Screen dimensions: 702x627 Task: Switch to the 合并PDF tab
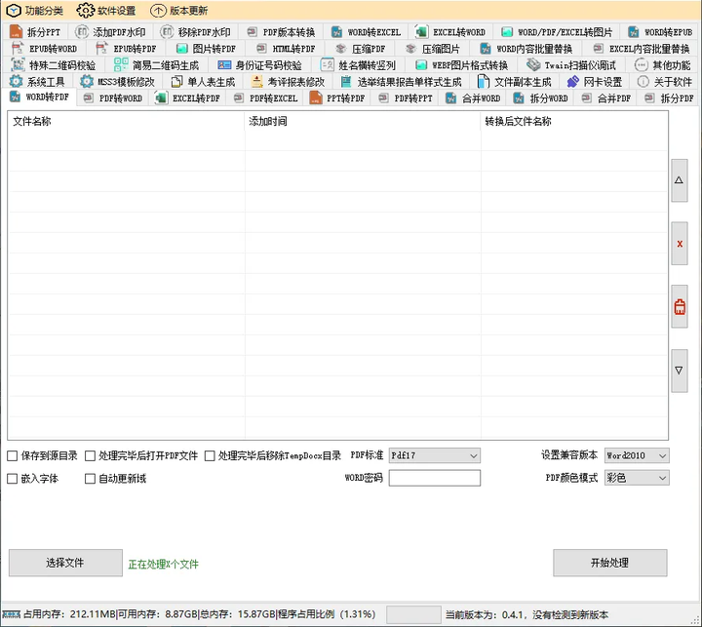click(606, 98)
